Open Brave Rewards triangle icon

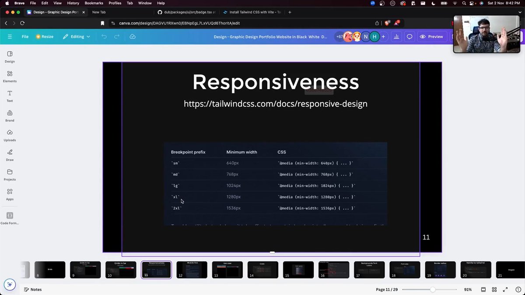point(397,23)
